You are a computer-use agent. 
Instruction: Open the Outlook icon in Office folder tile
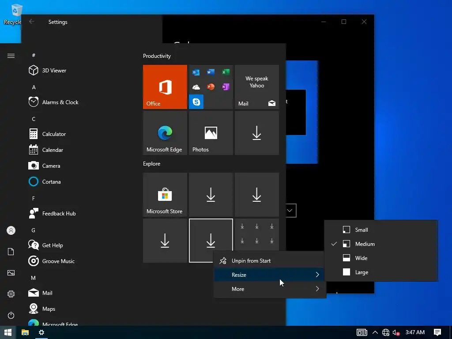196,72
